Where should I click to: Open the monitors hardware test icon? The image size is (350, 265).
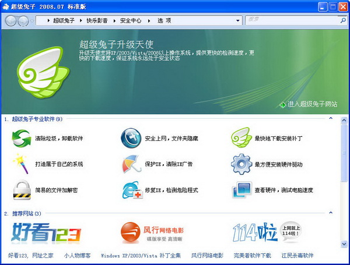click(x=242, y=190)
